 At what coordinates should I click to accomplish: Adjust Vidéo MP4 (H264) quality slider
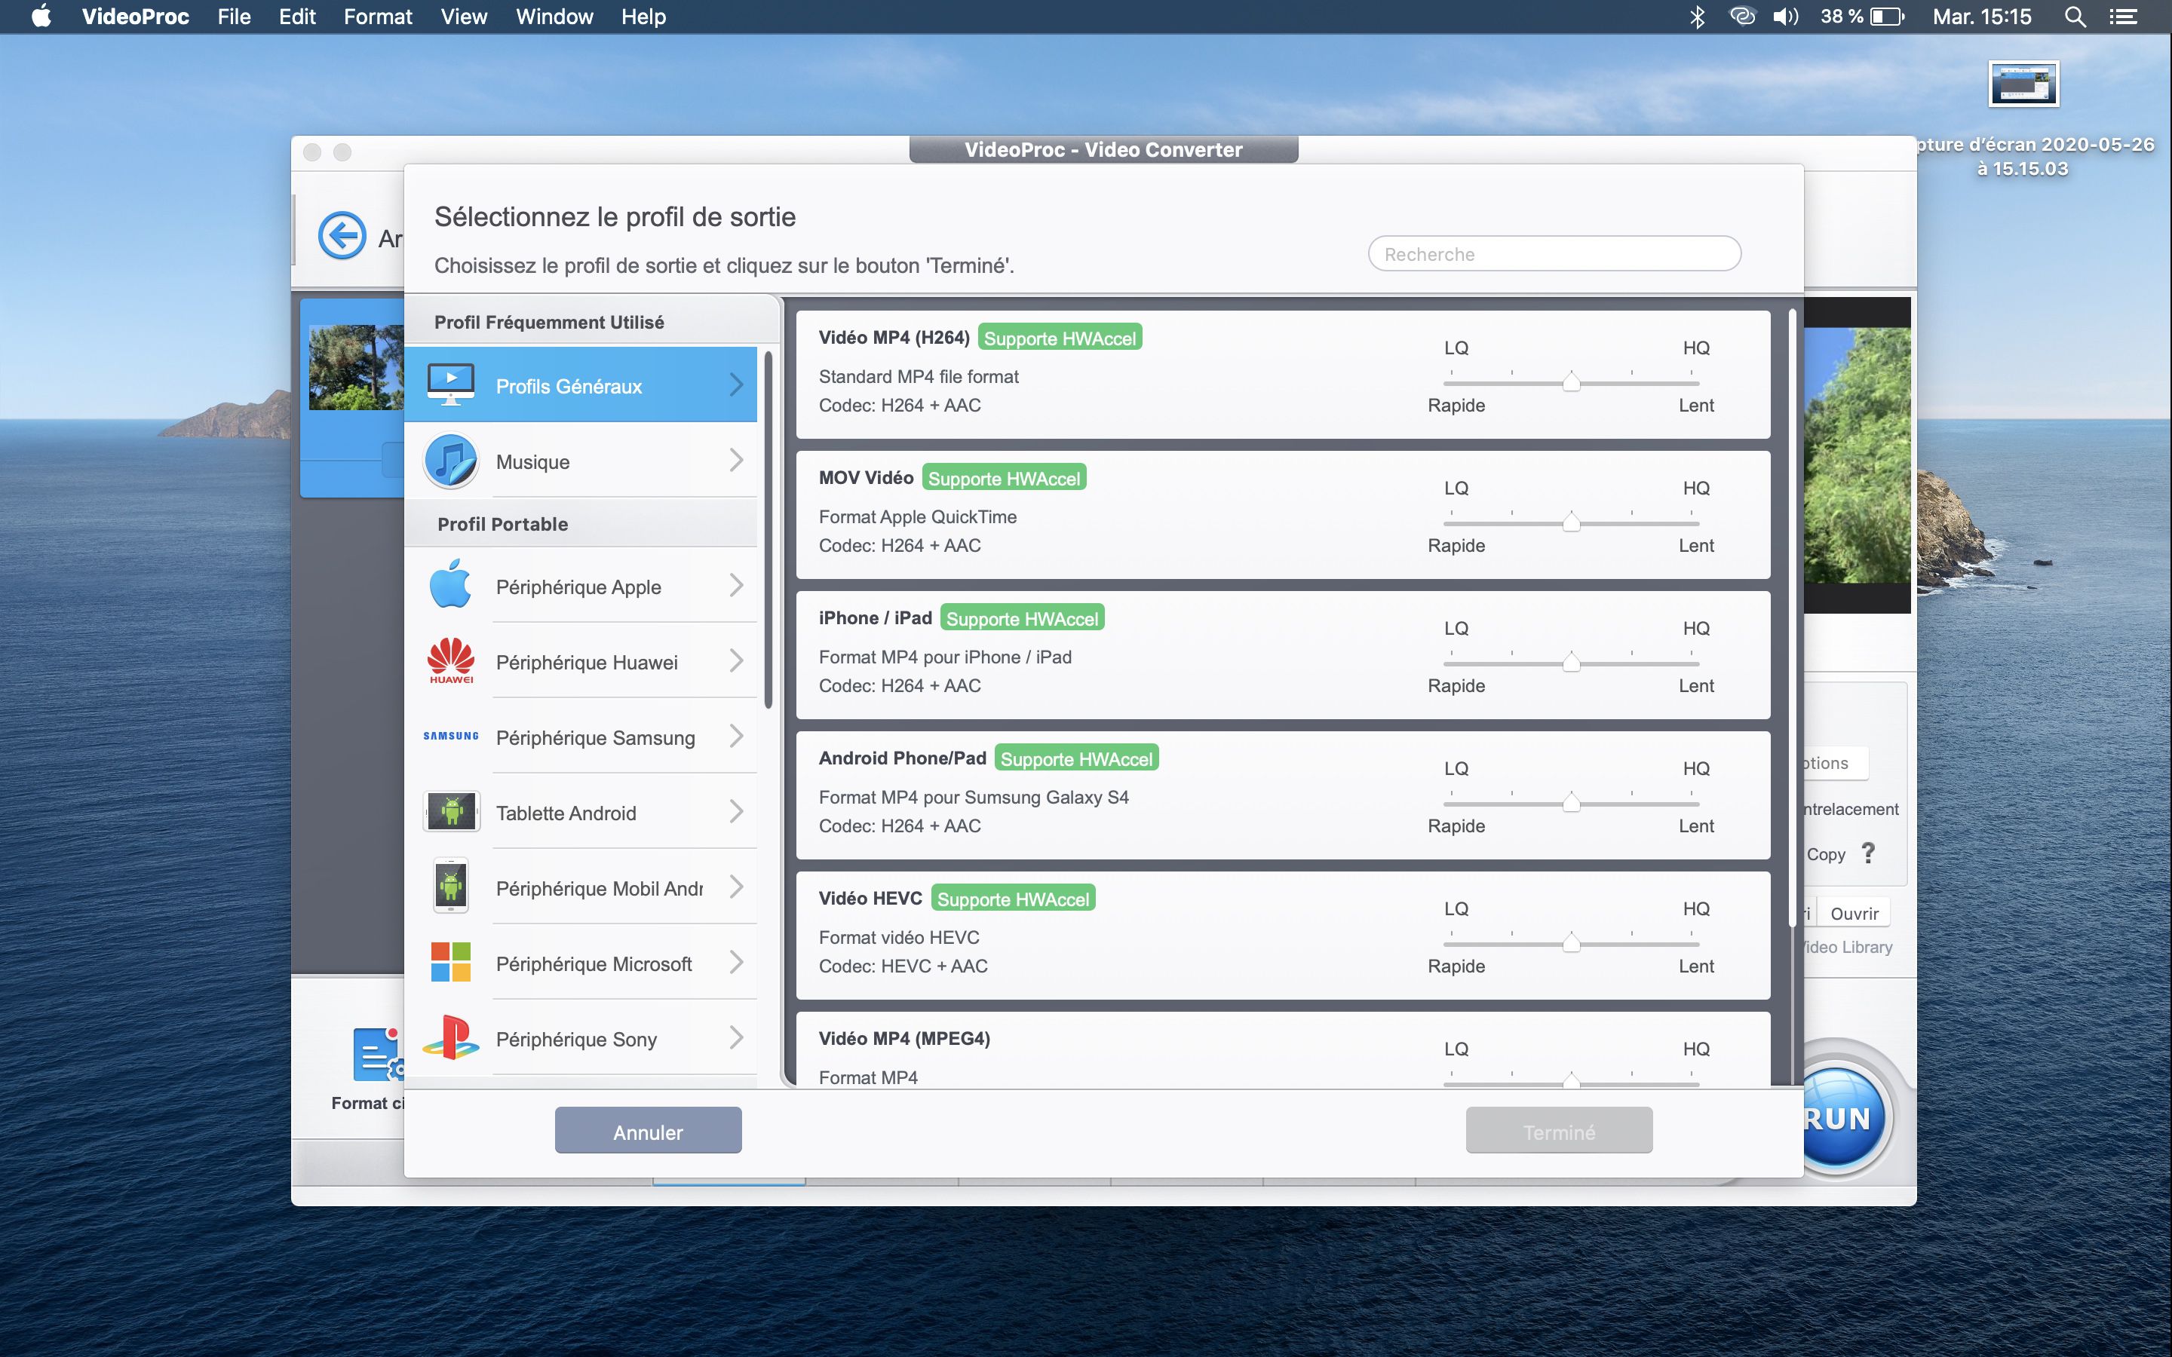click(1571, 381)
